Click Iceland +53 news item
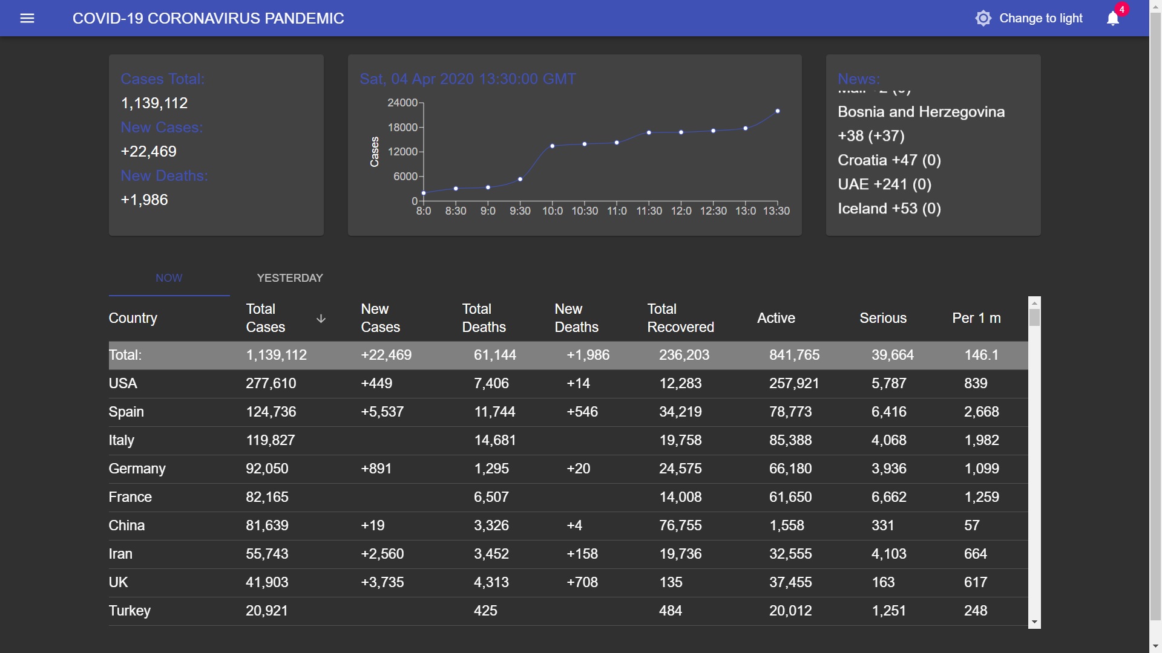 tap(889, 209)
